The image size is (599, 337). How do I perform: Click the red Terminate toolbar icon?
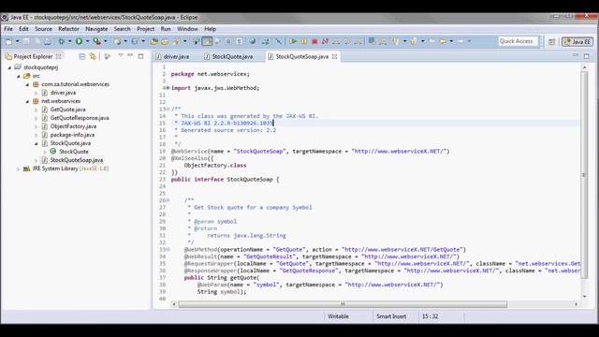(x=314, y=41)
